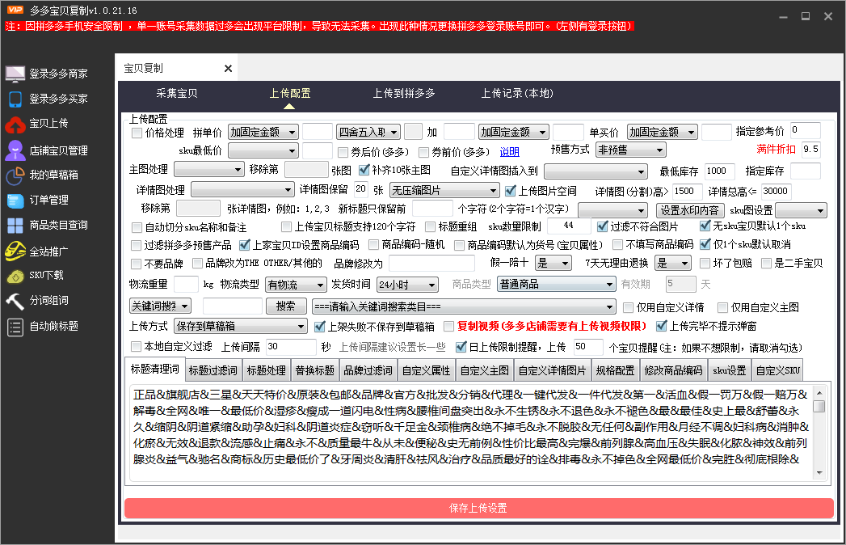Open the SKU下载 download tool
The height and width of the screenshot is (545, 846).
point(48,277)
